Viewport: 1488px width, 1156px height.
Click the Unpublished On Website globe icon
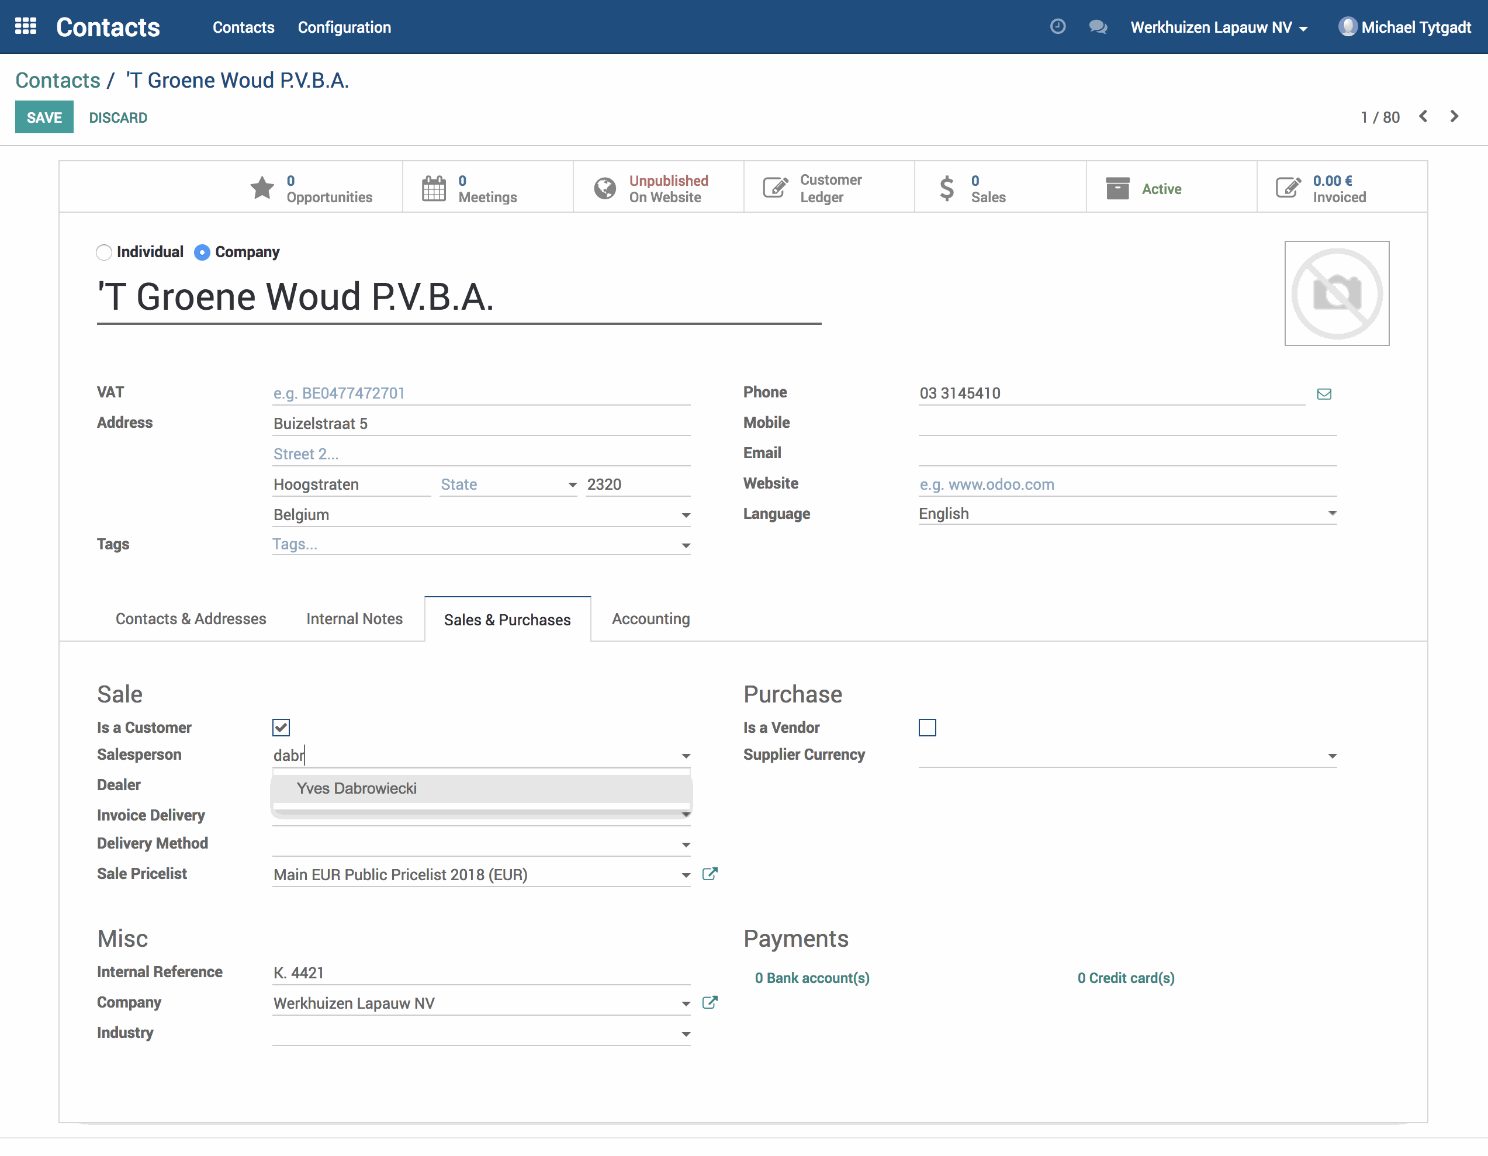tap(604, 188)
